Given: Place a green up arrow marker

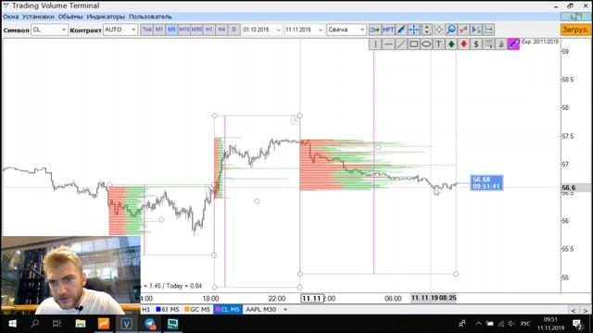Looking at the screenshot, I should point(451,44).
